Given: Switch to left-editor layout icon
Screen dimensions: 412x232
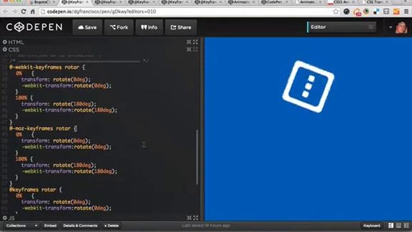Looking at the screenshot, I should pyautogui.click(x=391, y=226).
